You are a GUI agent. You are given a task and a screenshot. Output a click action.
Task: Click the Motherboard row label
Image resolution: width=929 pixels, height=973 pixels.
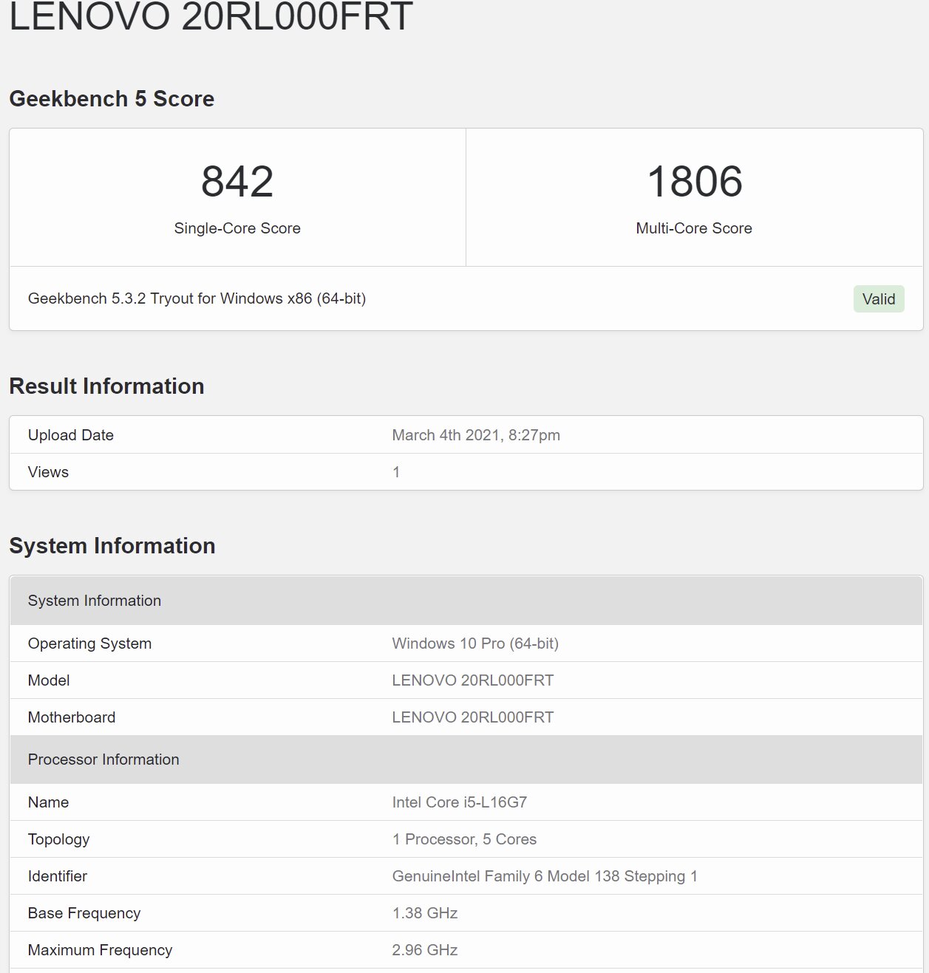(72, 717)
